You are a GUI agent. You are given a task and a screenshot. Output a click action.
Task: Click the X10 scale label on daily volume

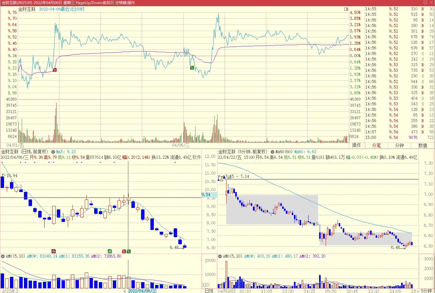point(205,285)
